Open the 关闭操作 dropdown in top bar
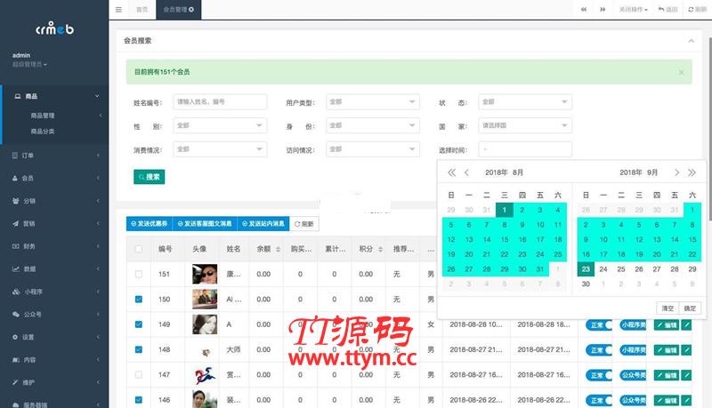This screenshot has height=408, width=712. point(634,10)
